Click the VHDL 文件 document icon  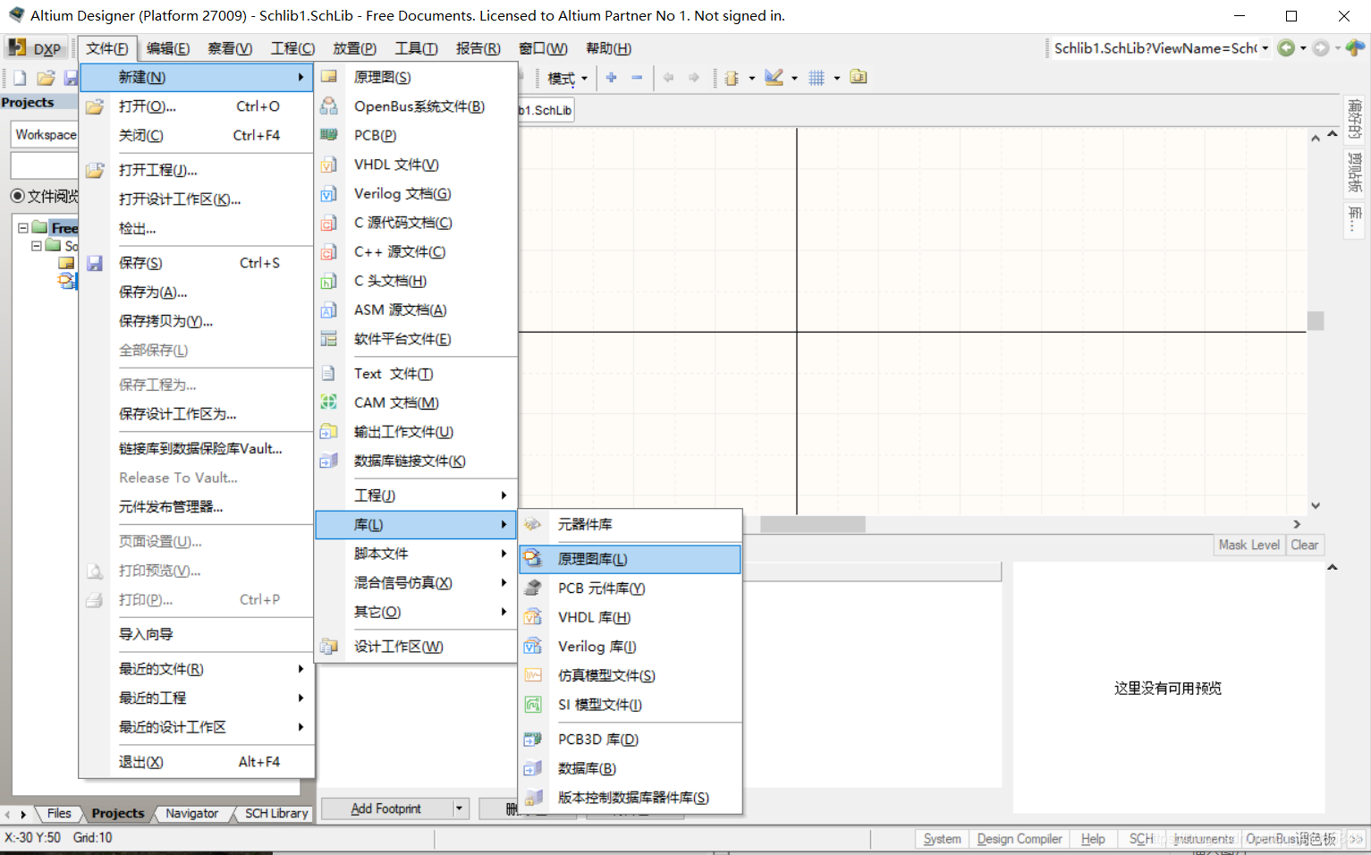coord(329,165)
